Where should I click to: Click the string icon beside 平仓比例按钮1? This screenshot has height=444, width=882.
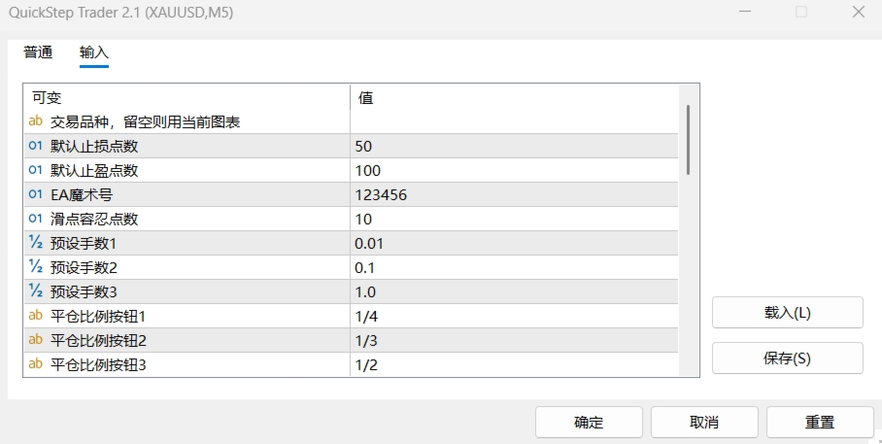click(x=36, y=316)
